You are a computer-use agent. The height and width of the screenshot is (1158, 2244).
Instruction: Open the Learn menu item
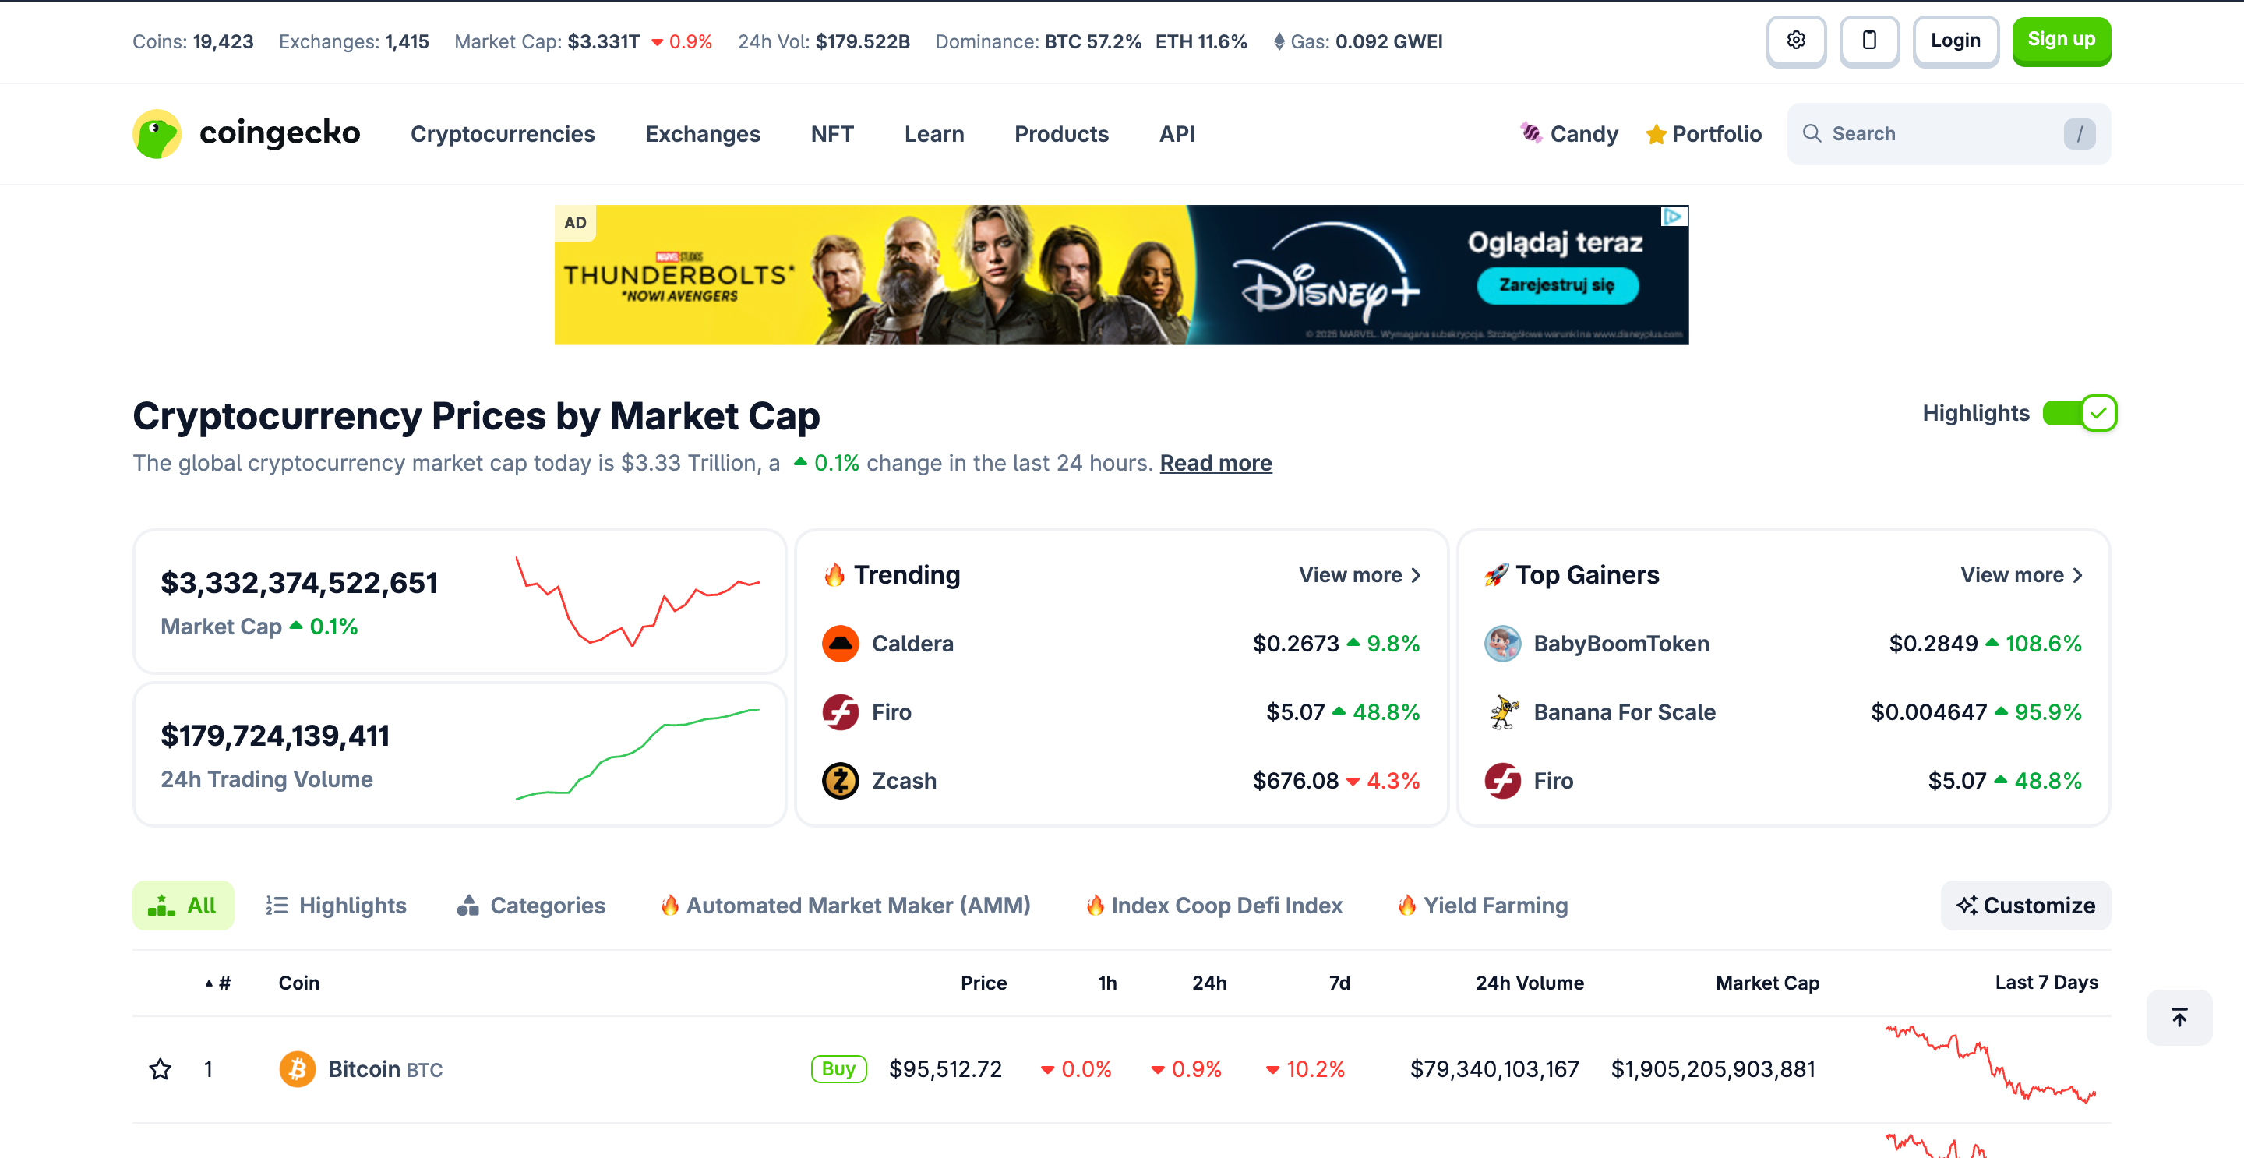tap(934, 133)
